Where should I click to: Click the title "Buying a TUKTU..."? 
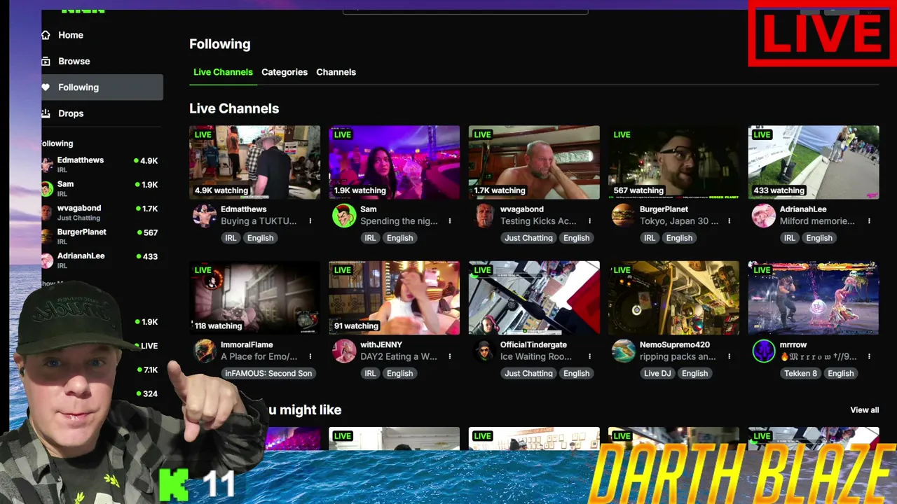[x=259, y=221]
